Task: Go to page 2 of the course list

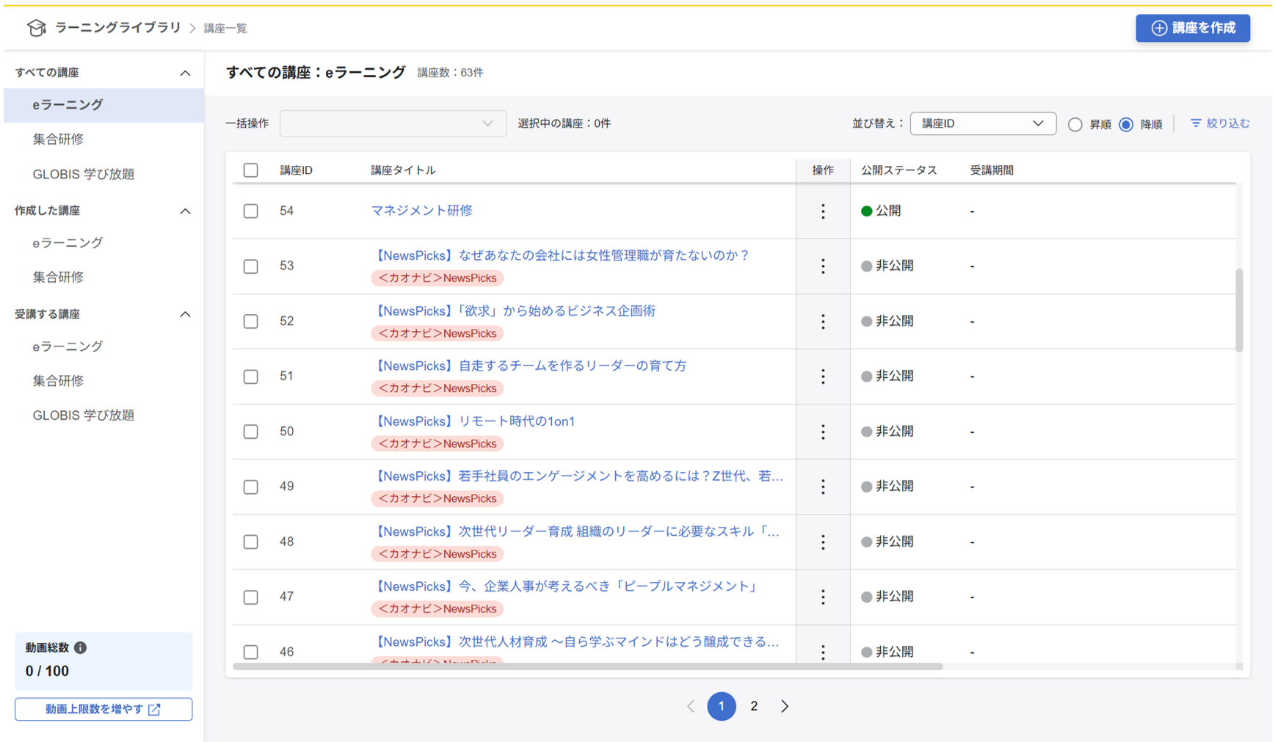Action: 754,706
